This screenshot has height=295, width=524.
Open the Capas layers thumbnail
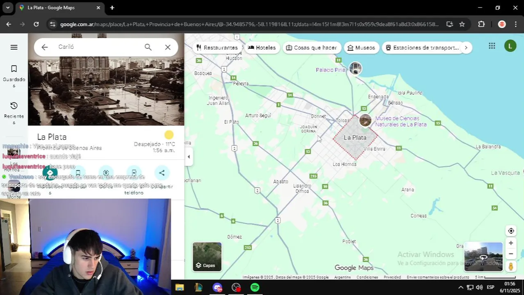point(207,256)
